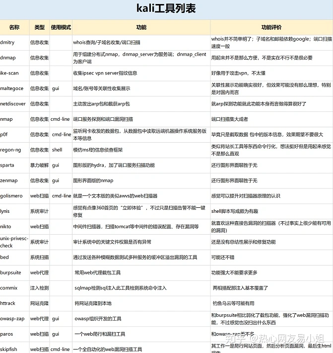Screen dimensions: 333x353
Task: Select 'web扫描' type in nikto row
Action: [39, 227]
